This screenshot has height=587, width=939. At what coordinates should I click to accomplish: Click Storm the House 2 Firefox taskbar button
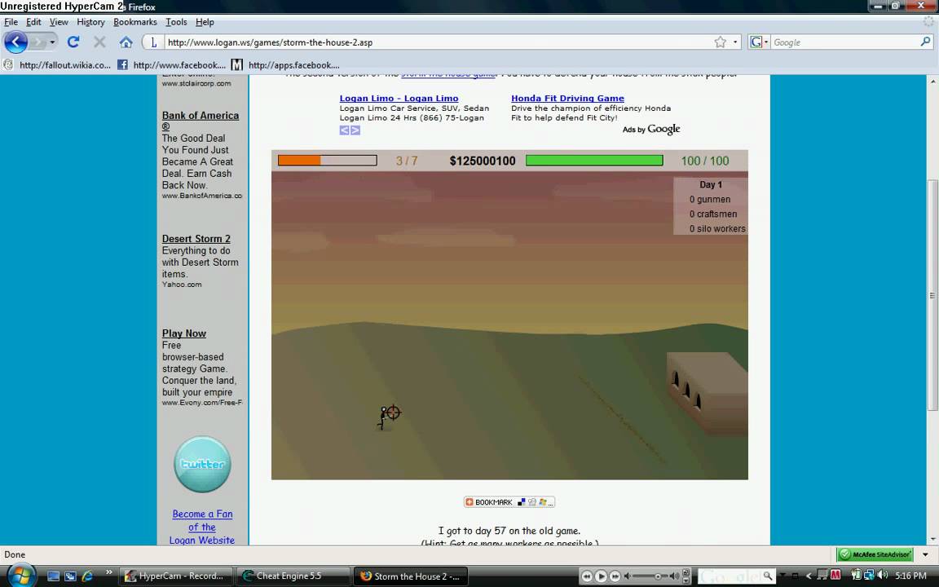click(x=410, y=576)
